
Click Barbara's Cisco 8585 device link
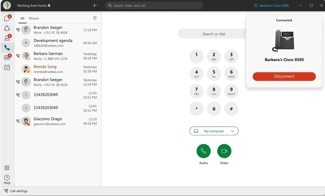pos(271,5)
